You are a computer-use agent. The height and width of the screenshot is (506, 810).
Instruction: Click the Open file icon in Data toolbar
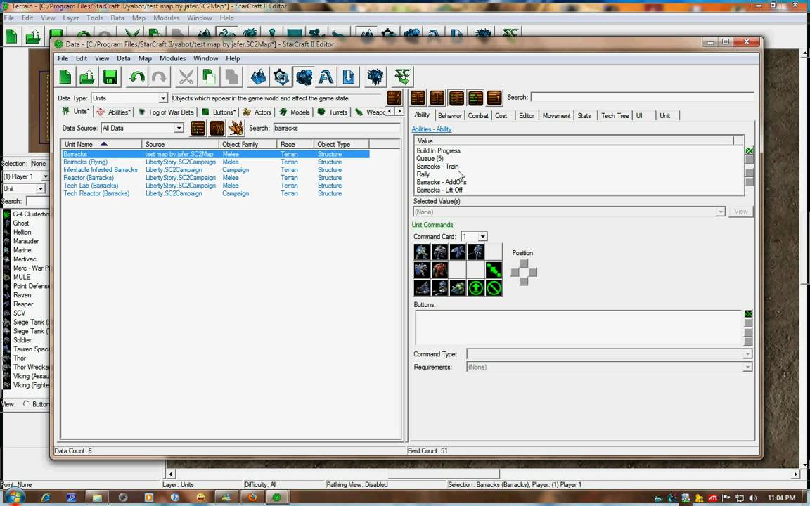tap(87, 77)
